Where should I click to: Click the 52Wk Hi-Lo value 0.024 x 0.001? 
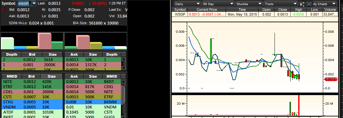pos(41,23)
